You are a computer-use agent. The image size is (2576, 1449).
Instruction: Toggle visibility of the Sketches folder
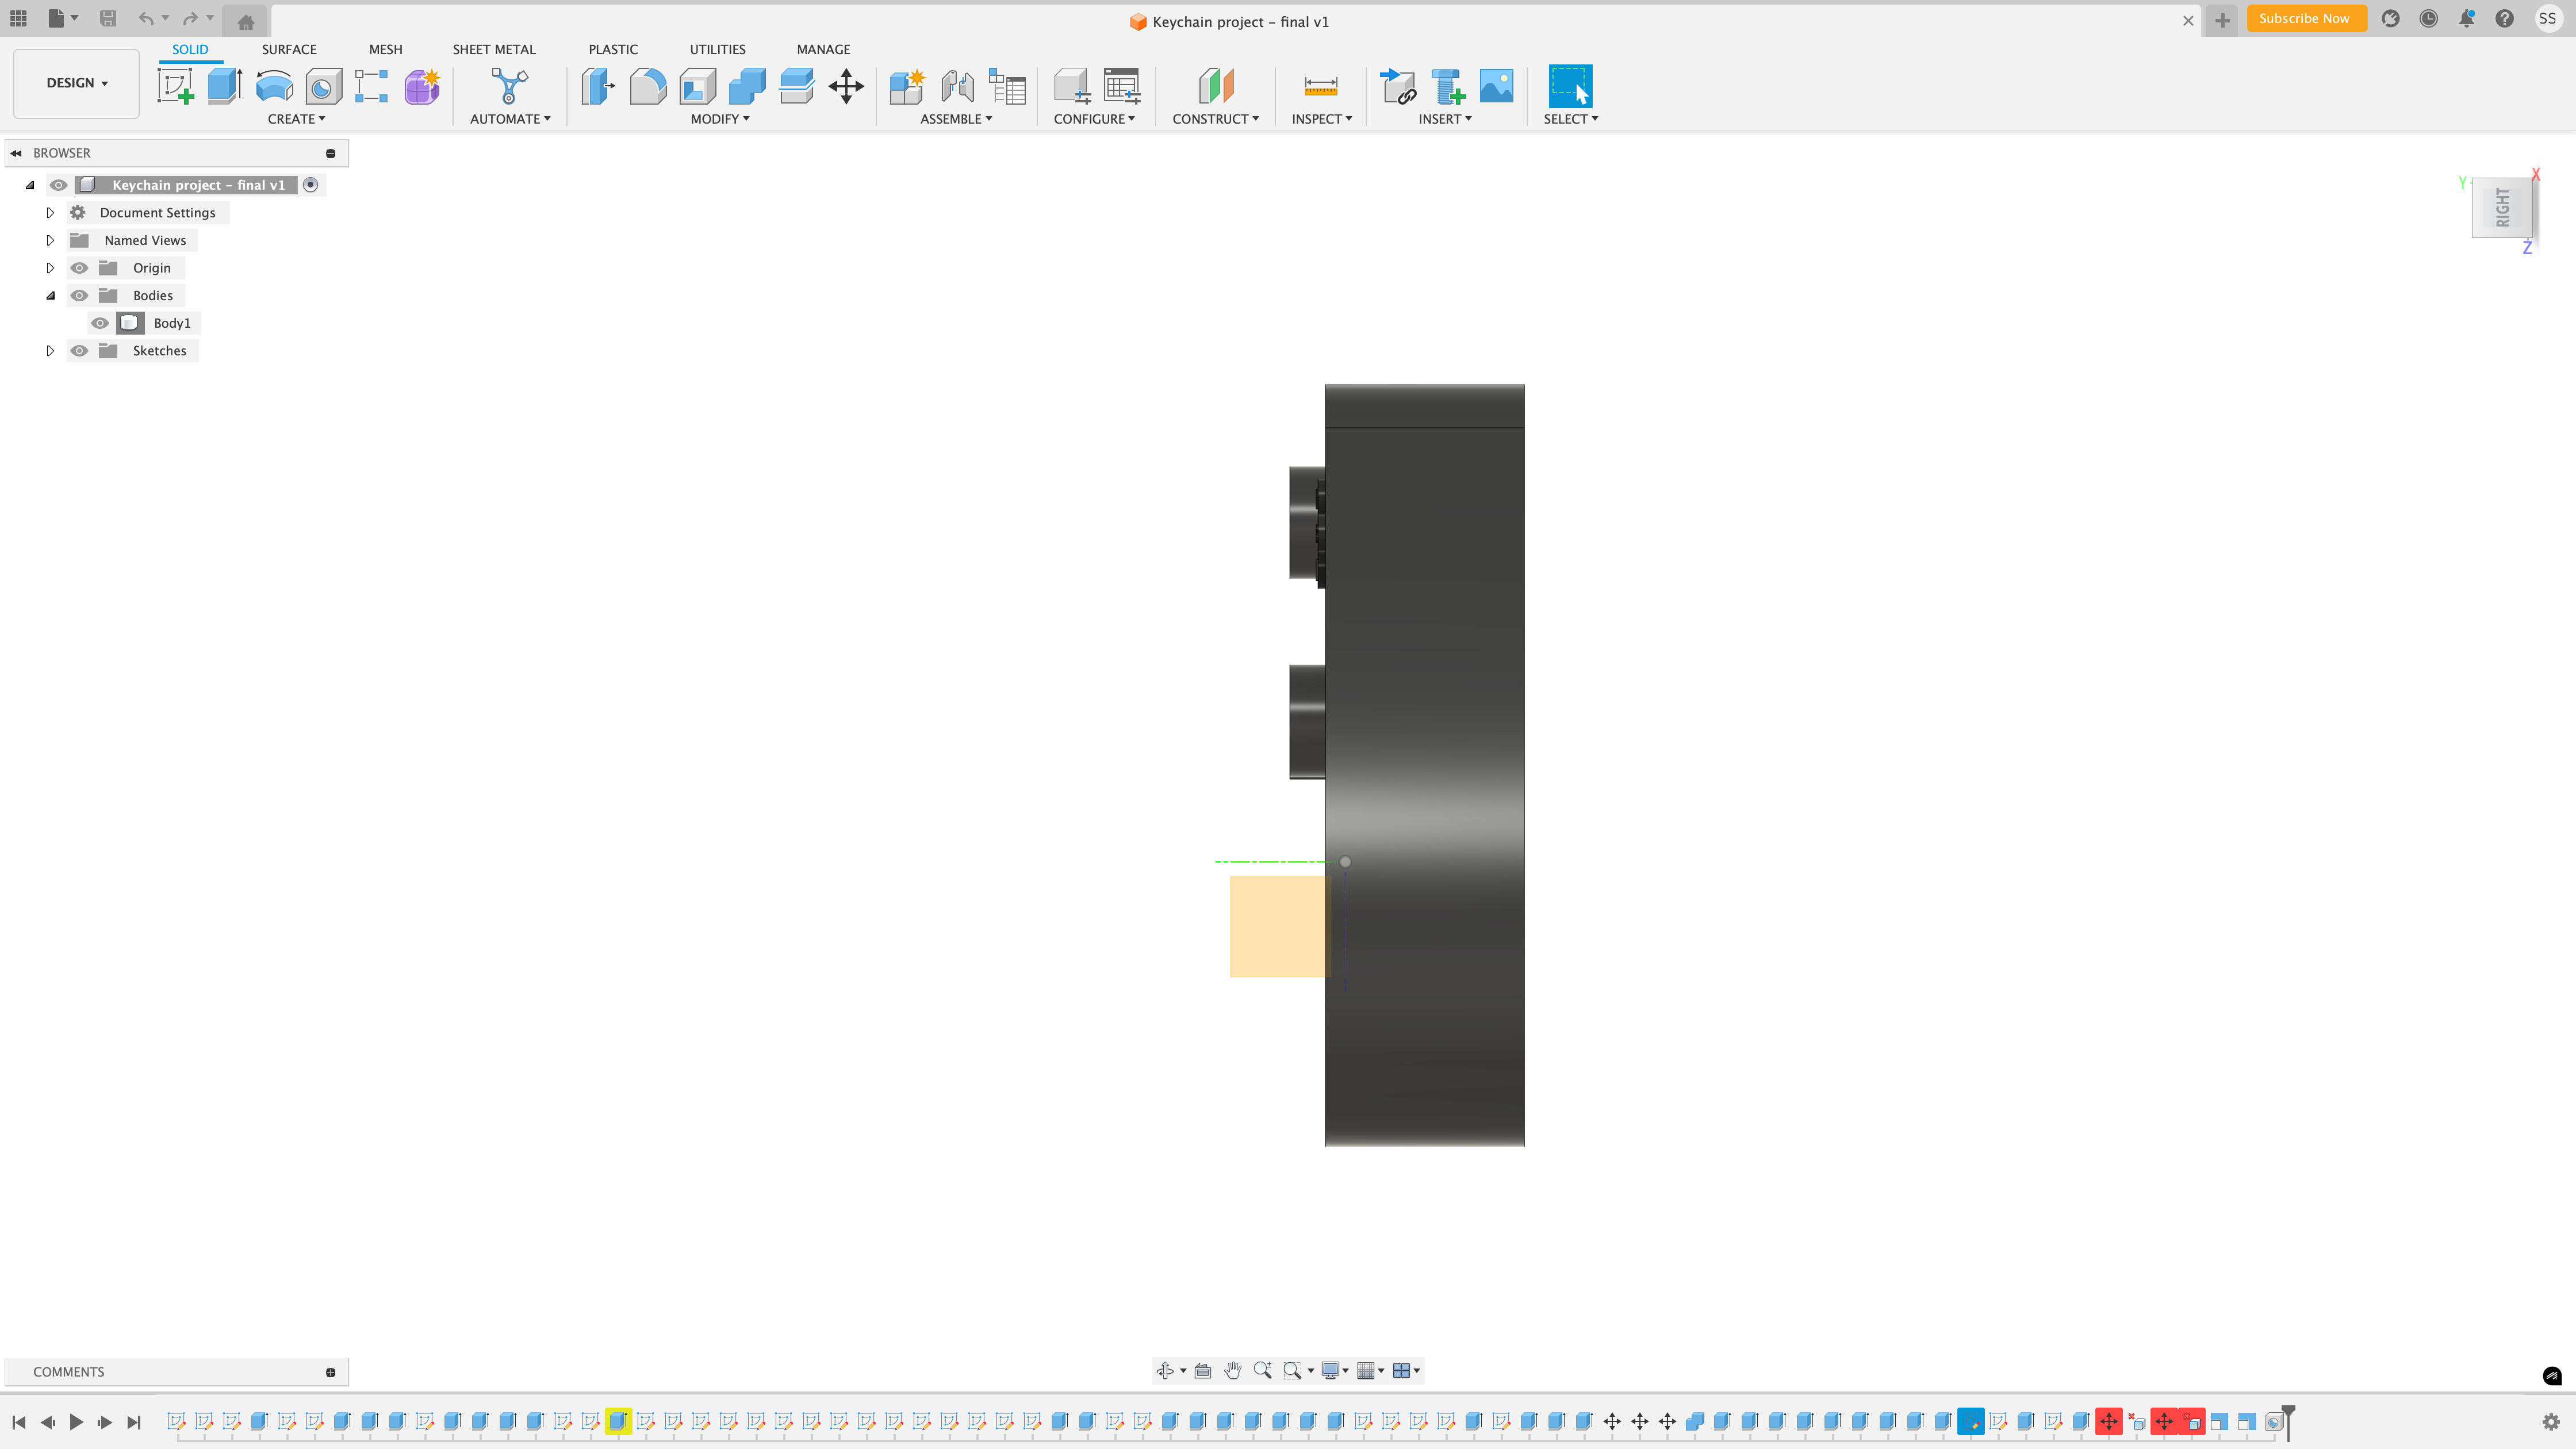point(79,351)
